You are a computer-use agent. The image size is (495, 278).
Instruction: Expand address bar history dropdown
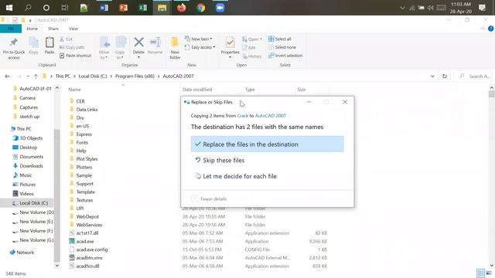click(432, 76)
